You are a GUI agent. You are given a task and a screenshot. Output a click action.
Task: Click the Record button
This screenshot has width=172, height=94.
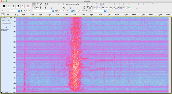pos(28,6)
